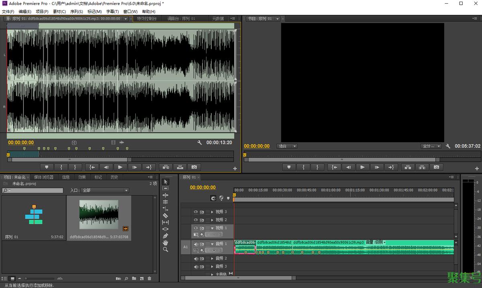Hide the 视频 3 track with eye icon

click(x=196, y=212)
